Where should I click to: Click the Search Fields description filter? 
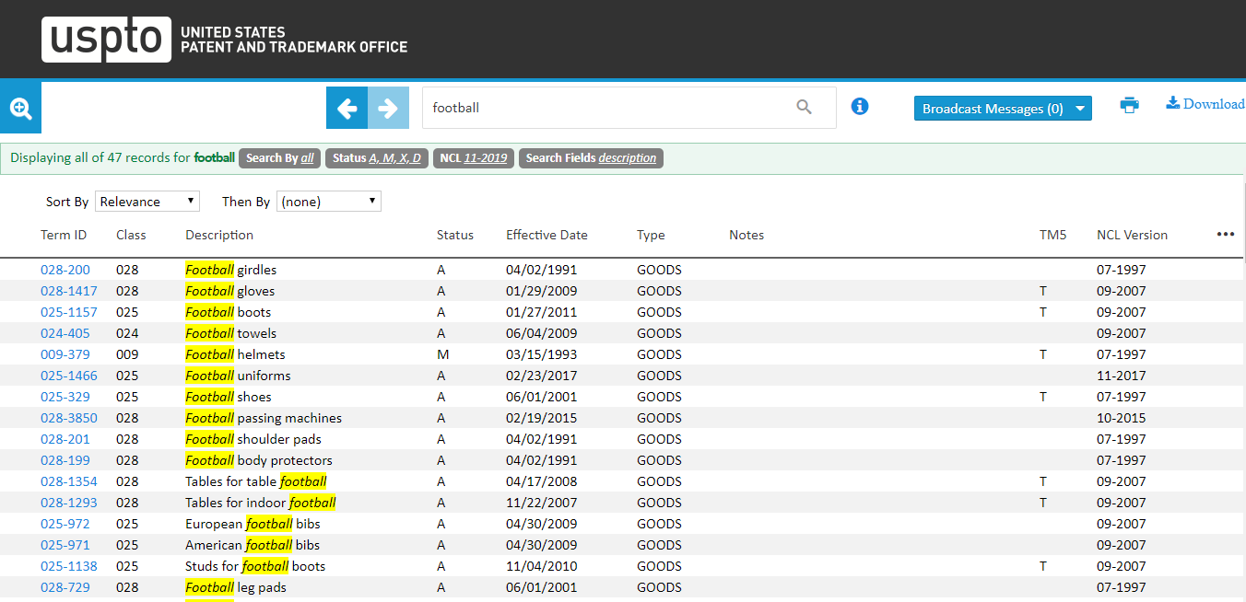591,158
